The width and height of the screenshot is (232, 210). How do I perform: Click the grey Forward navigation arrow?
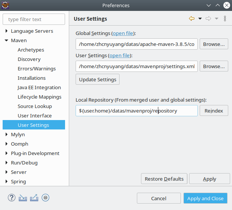coord(208,18)
